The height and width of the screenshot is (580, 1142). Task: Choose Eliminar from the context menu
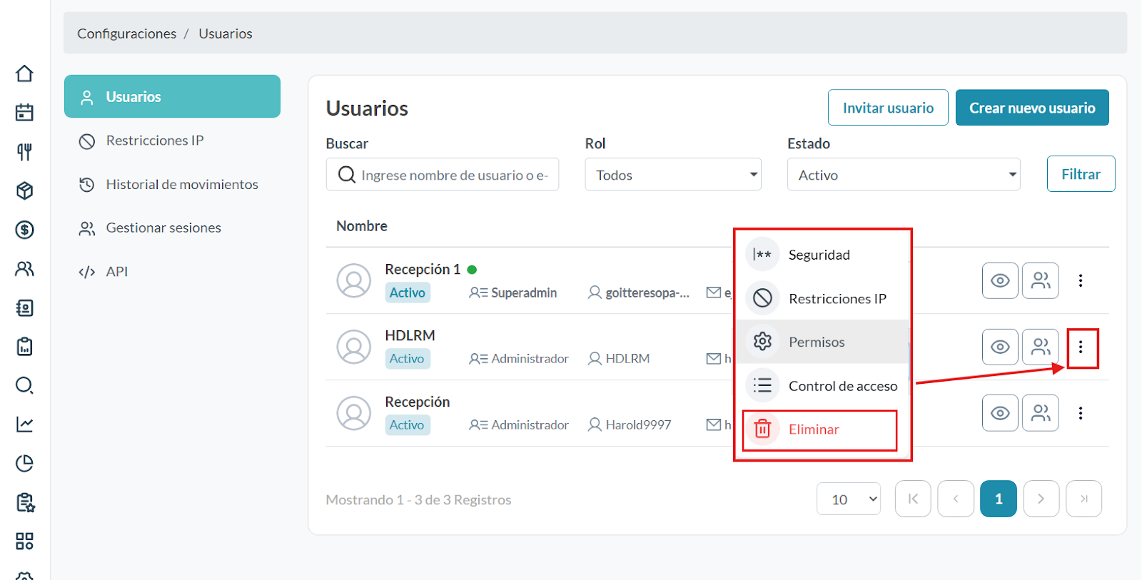pos(814,429)
